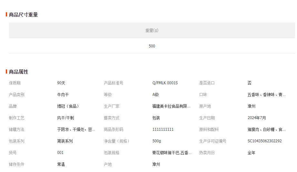The width and height of the screenshot is (297, 172).
Task: Select the barcode value 1111111111
Action: 163,129
